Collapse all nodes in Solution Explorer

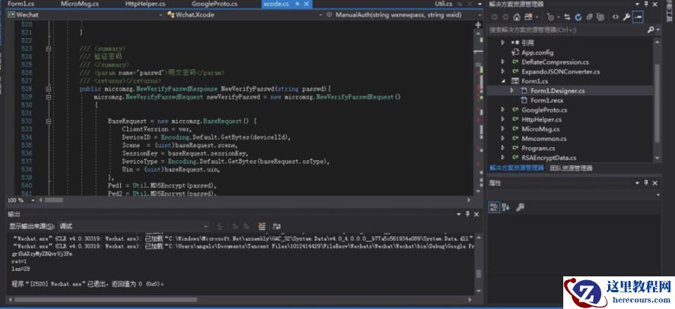coord(589,17)
